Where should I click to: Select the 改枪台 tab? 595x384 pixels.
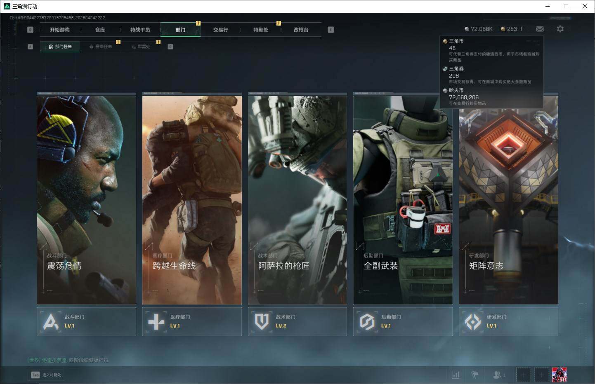tap(301, 30)
